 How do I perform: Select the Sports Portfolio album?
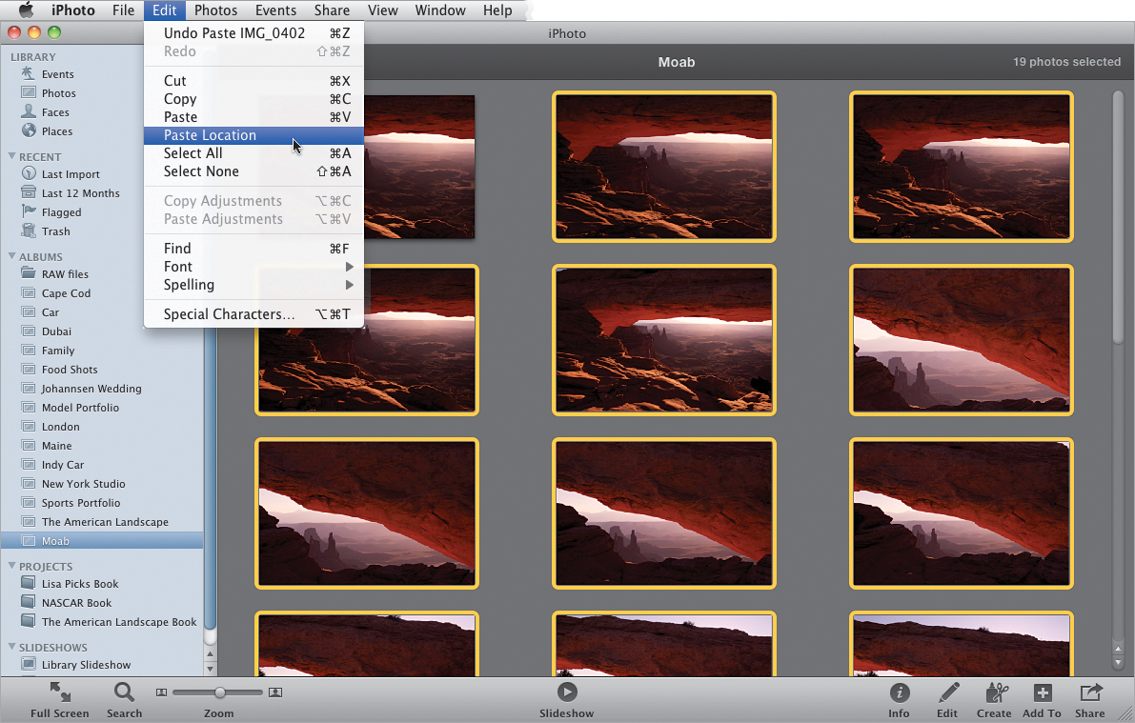tap(102, 503)
